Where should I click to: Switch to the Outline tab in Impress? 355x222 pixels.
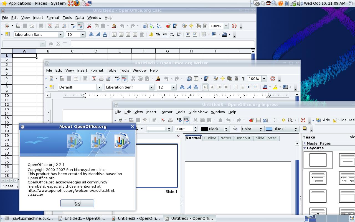[x=210, y=138]
